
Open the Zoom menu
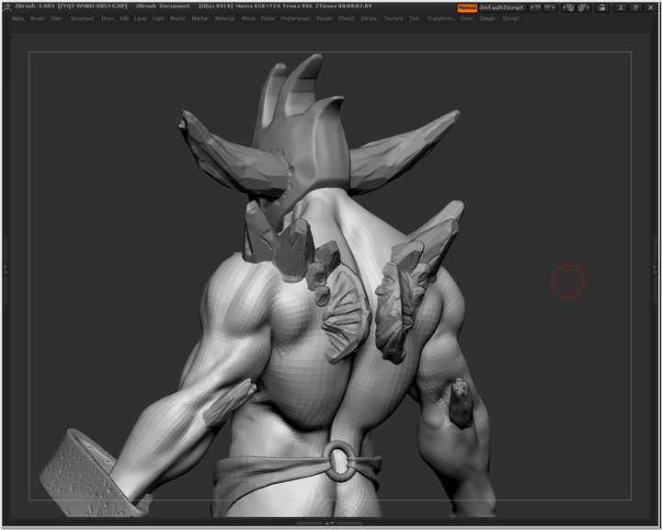point(466,18)
